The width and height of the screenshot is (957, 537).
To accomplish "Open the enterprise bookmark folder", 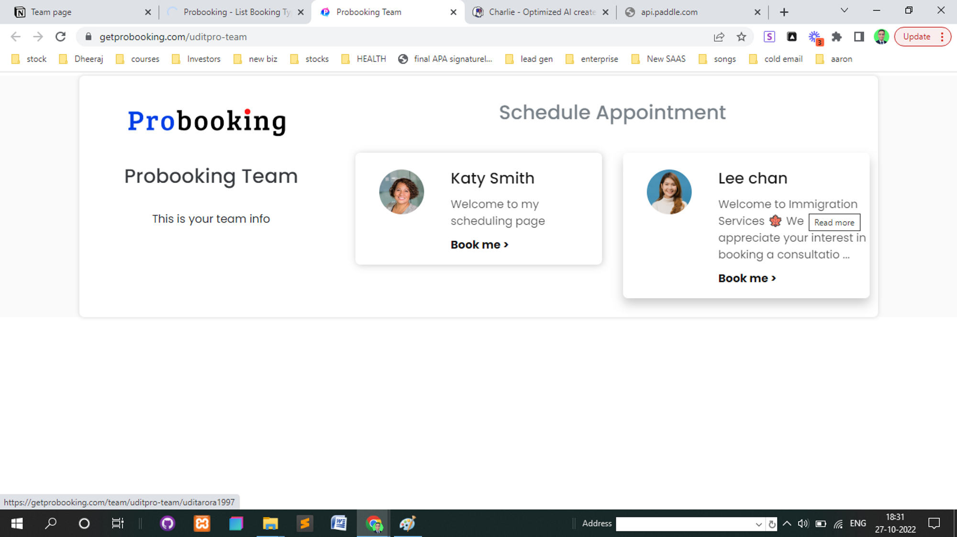I will pos(592,59).
